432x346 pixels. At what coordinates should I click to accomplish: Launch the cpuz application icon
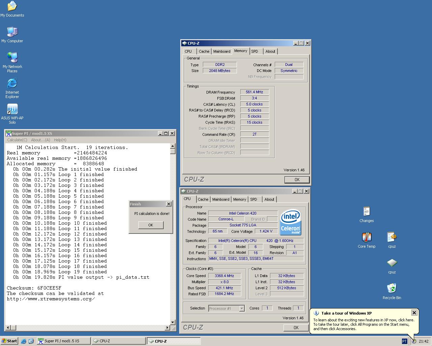tap(392, 266)
